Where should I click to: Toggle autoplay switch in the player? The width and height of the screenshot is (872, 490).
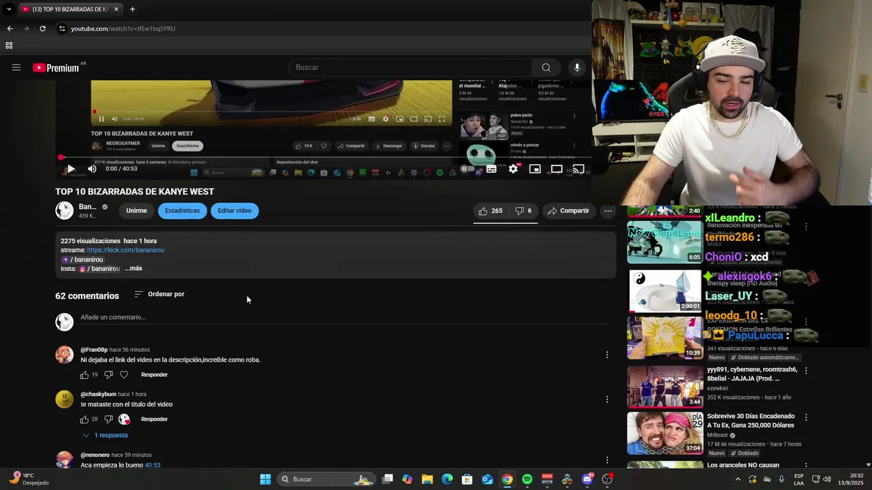click(466, 169)
